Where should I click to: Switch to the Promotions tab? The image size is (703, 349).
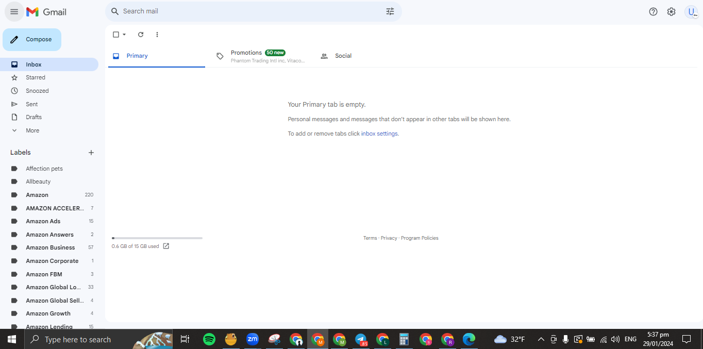[260, 56]
